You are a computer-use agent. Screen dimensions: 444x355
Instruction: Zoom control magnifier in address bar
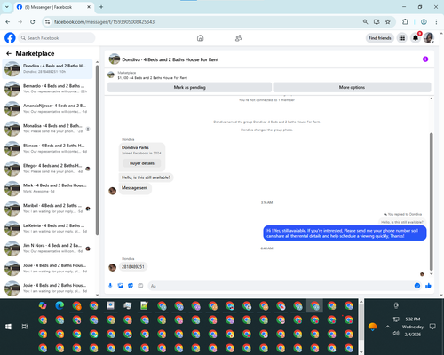pyautogui.click(x=365, y=22)
